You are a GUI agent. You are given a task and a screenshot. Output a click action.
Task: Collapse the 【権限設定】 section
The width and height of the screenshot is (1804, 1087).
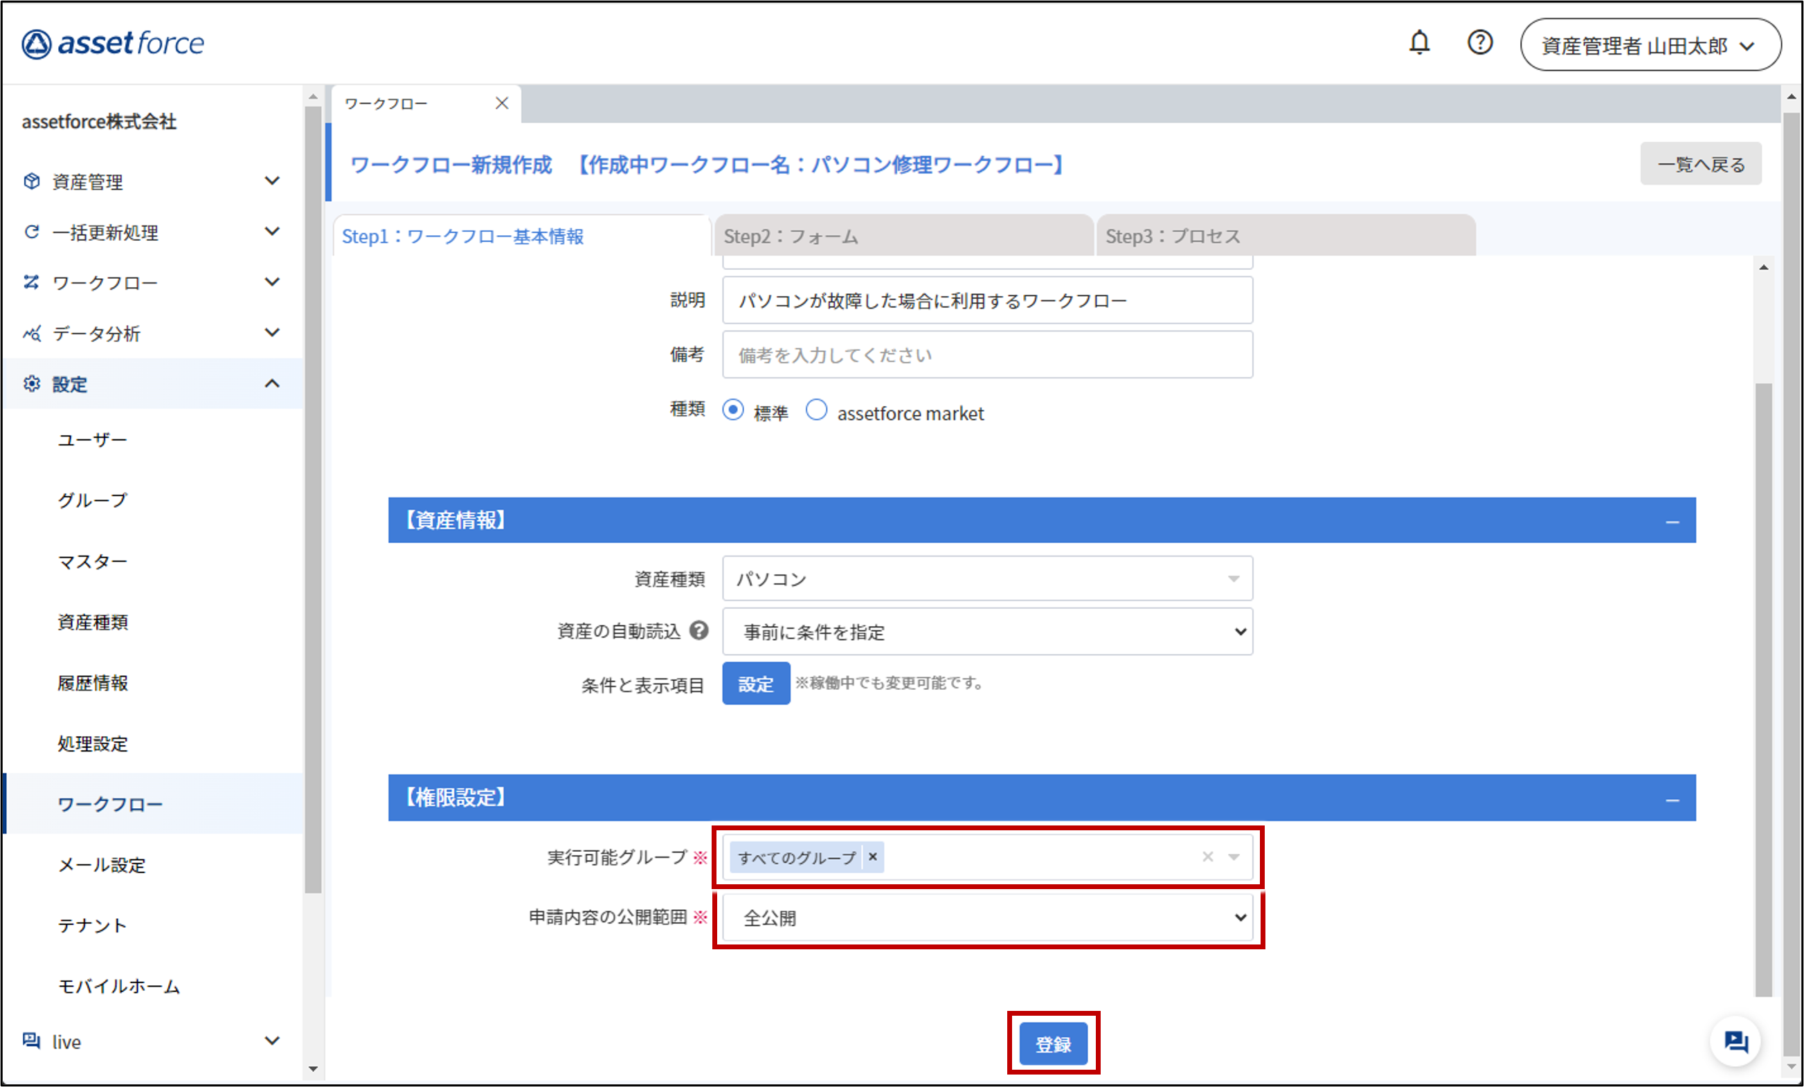coord(1672,799)
